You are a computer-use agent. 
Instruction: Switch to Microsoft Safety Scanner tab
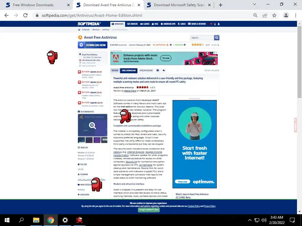[179, 5]
